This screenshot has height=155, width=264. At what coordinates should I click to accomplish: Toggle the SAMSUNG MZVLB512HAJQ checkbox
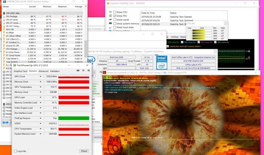167,46
